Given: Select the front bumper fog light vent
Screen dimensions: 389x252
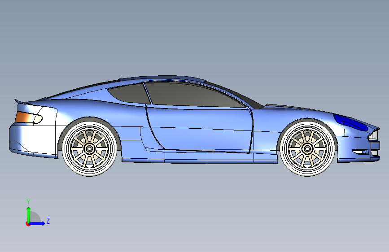Looking at the screenshot, I should point(361,152).
